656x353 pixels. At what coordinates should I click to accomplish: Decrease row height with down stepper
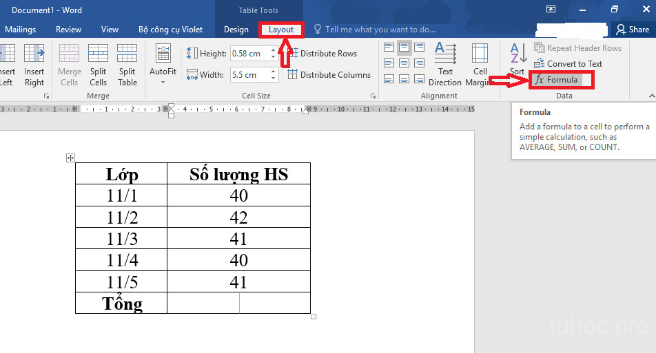click(273, 57)
